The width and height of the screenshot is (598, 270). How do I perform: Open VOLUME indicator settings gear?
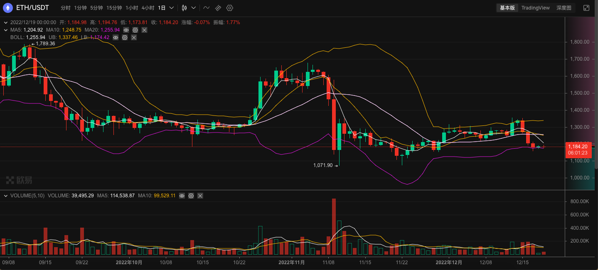tap(191, 196)
